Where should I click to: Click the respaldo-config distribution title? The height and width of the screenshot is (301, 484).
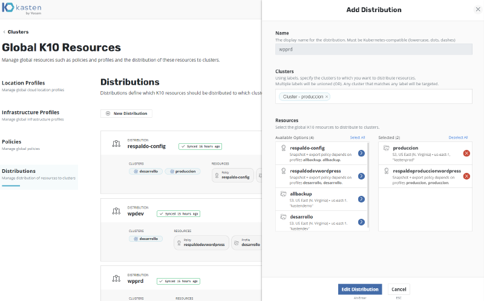coord(146,146)
